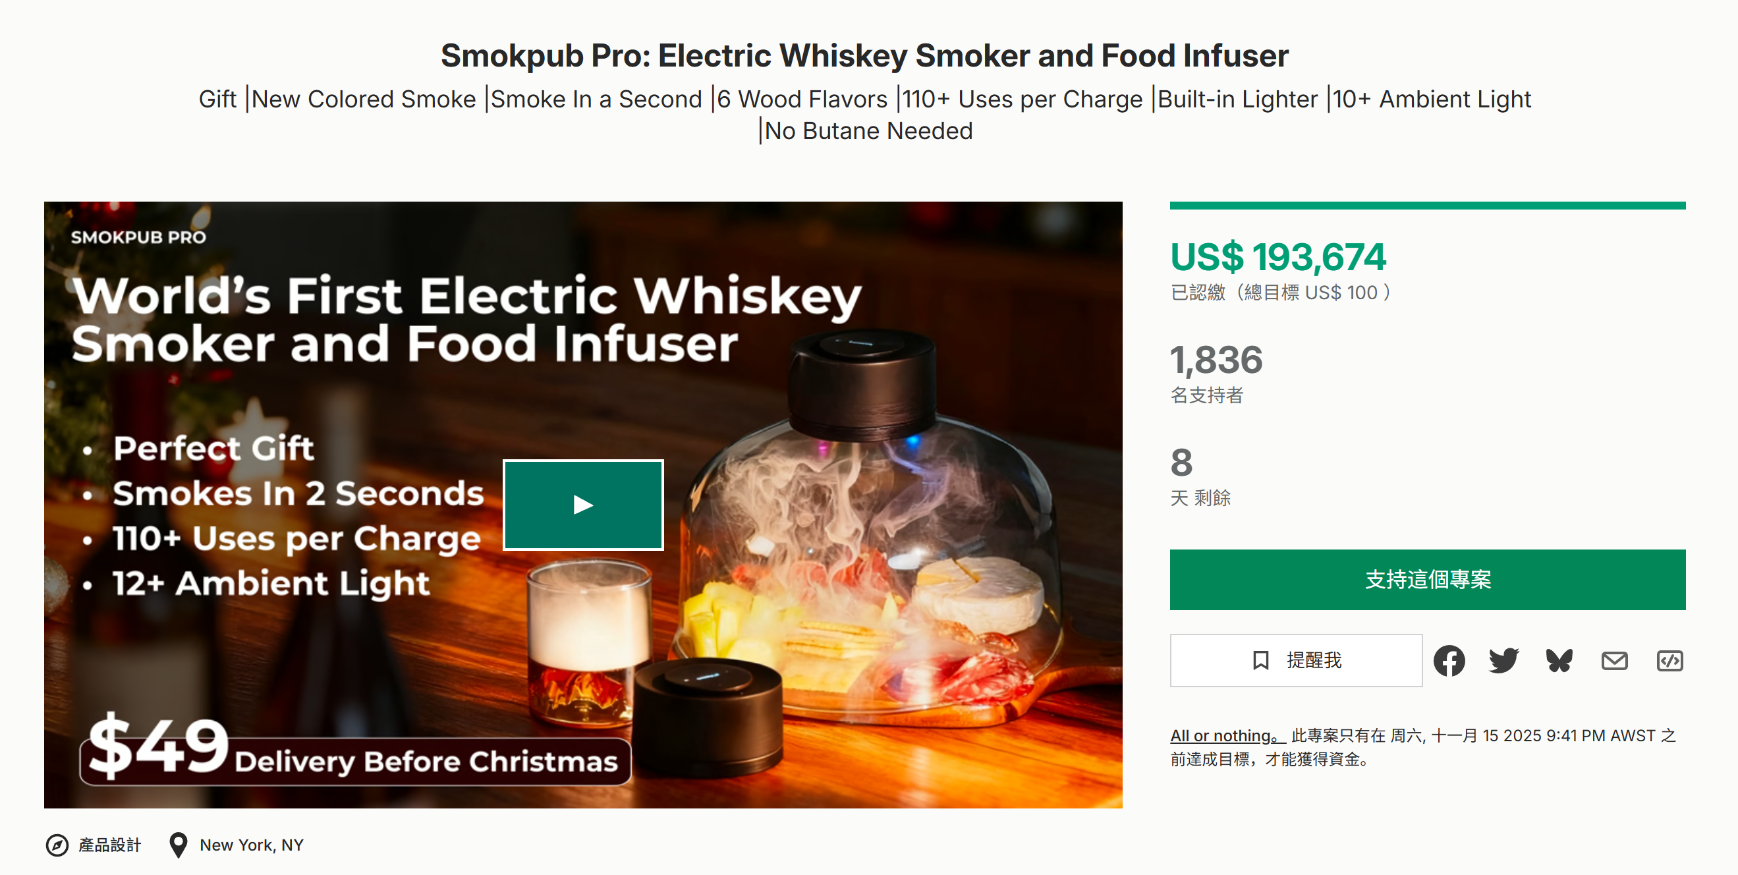
Task: Click the 8 days remaining number
Action: pos(1181,463)
